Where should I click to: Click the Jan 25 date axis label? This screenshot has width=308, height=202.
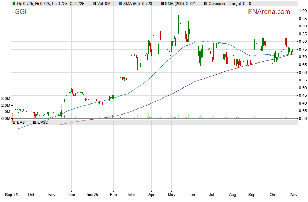point(92,195)
